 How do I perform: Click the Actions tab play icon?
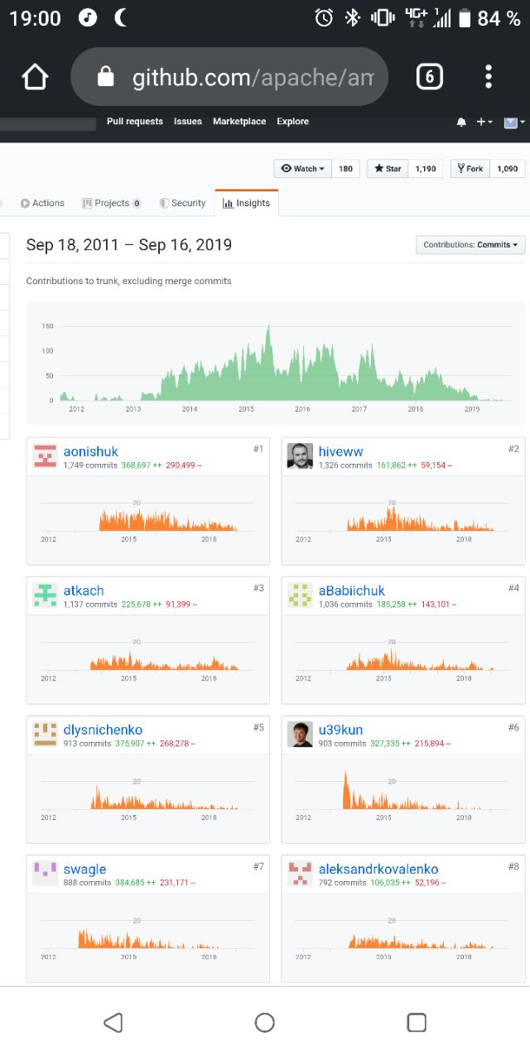[x=25, y=203]
